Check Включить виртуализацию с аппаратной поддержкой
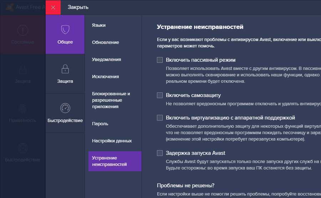321x198 pixels. pyautogui.click(x=160, y=118)
